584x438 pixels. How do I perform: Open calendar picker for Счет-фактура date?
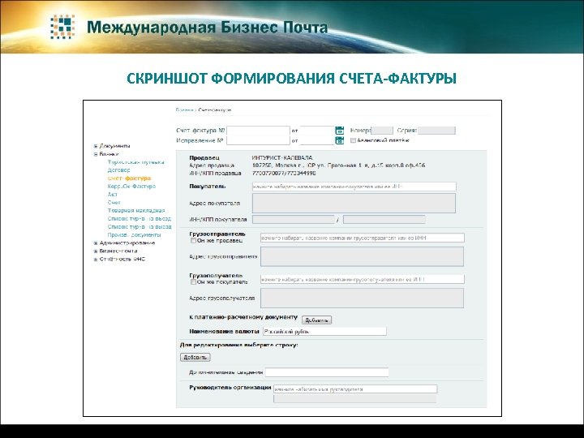pyautogui.click(x=339, y=131)
